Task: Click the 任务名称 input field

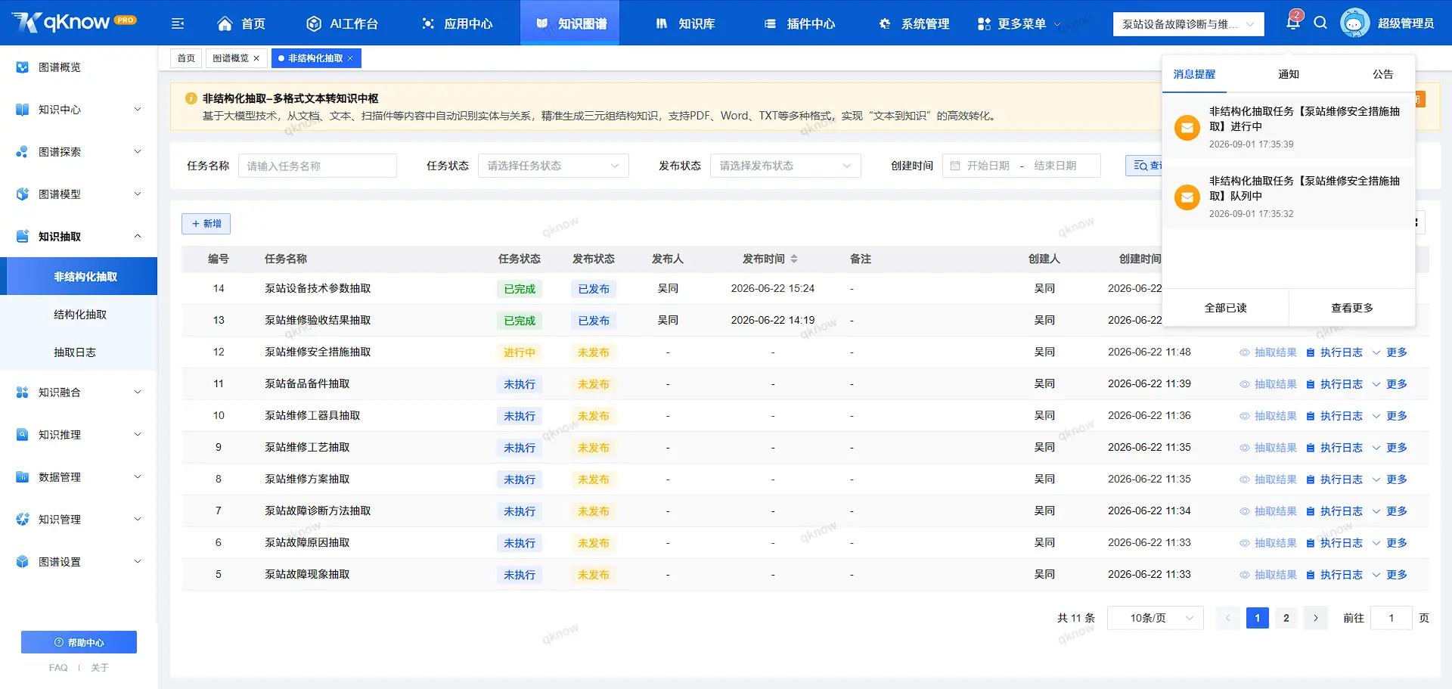Action: (x=318, y=166)
